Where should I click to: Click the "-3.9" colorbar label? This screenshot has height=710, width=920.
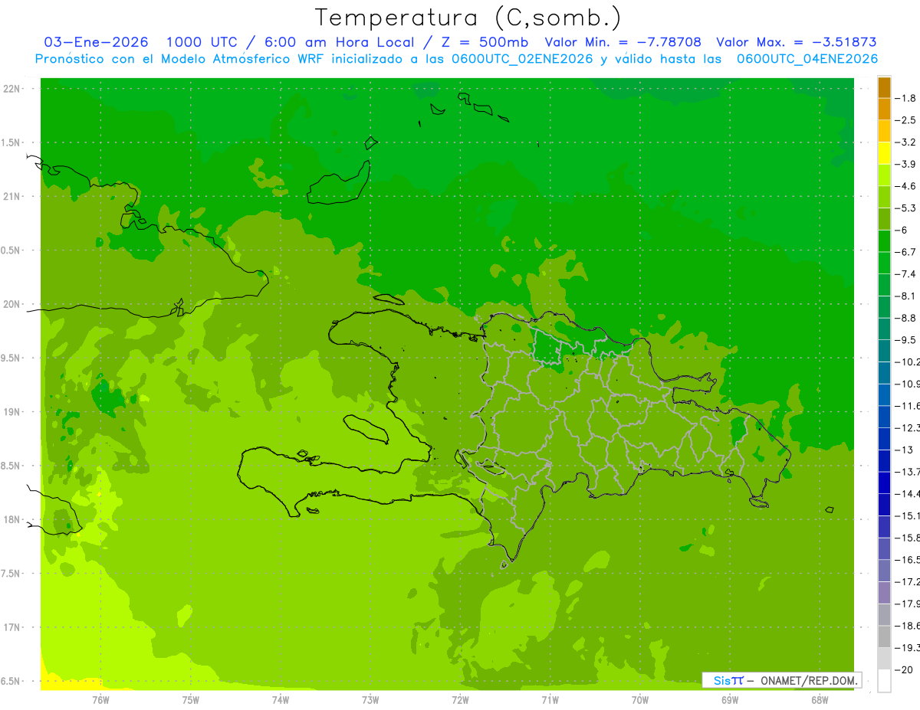pyautogui.click(x=905, y=165)
